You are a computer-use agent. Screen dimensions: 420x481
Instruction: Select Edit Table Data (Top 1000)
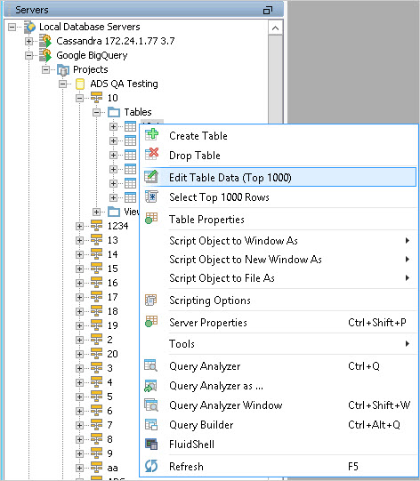coord(279,177)
